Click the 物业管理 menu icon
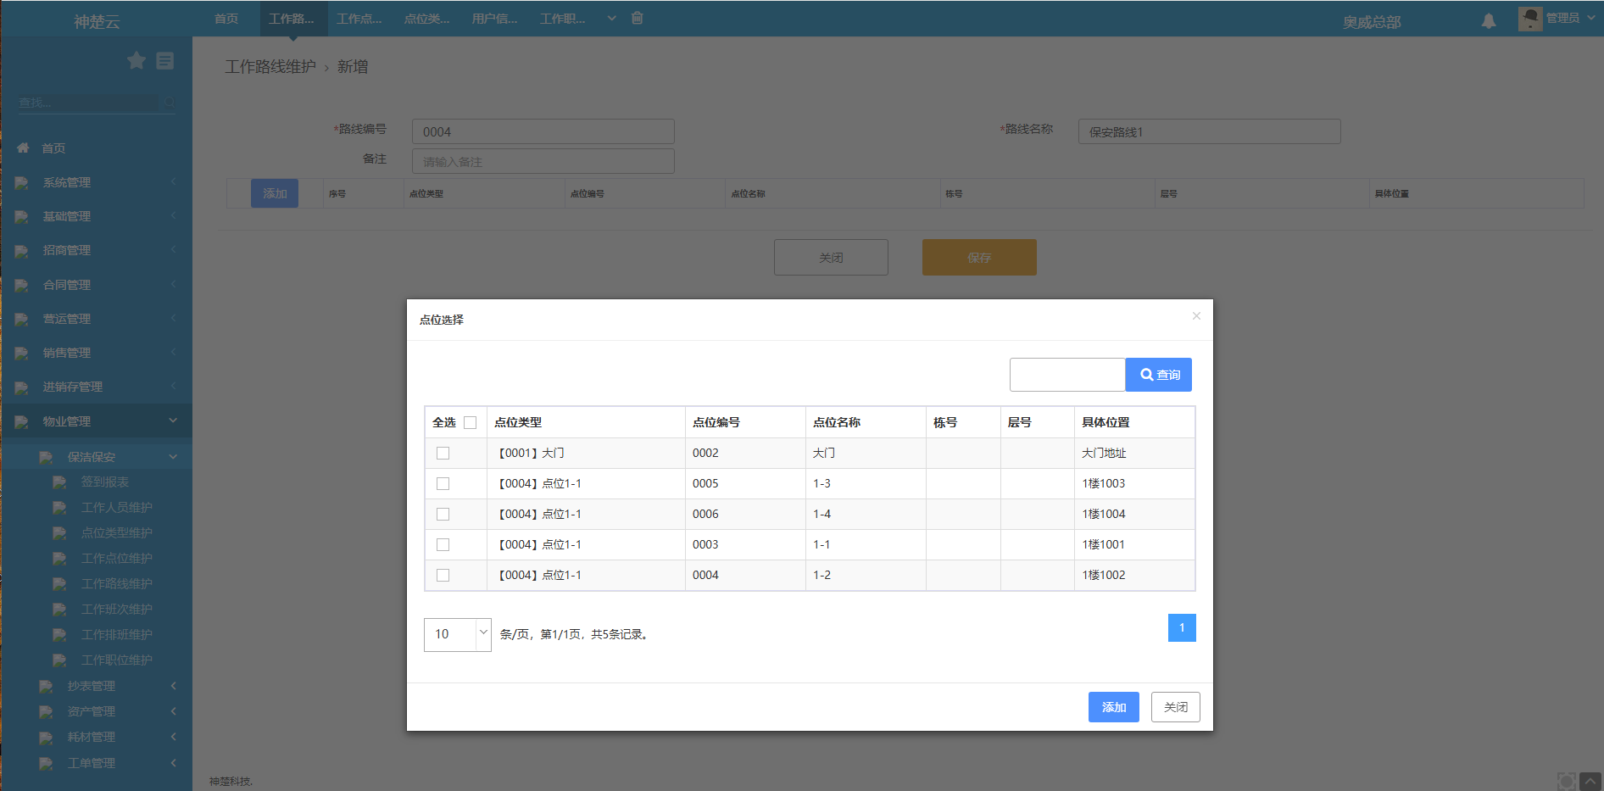 pos(22,421)
